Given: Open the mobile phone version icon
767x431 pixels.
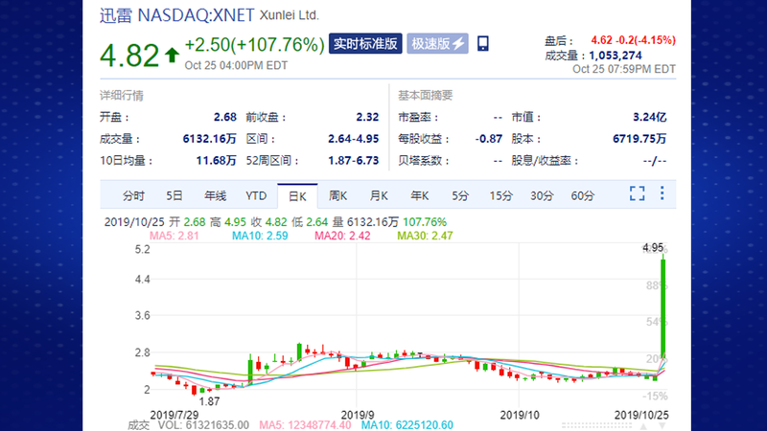Looking at the screenshot, I should (483, 43).
